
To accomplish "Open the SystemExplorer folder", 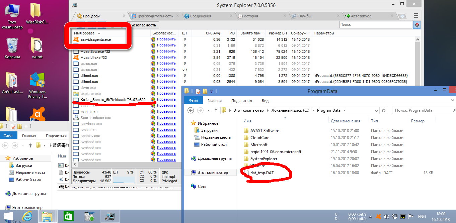I will click(264, 159).
